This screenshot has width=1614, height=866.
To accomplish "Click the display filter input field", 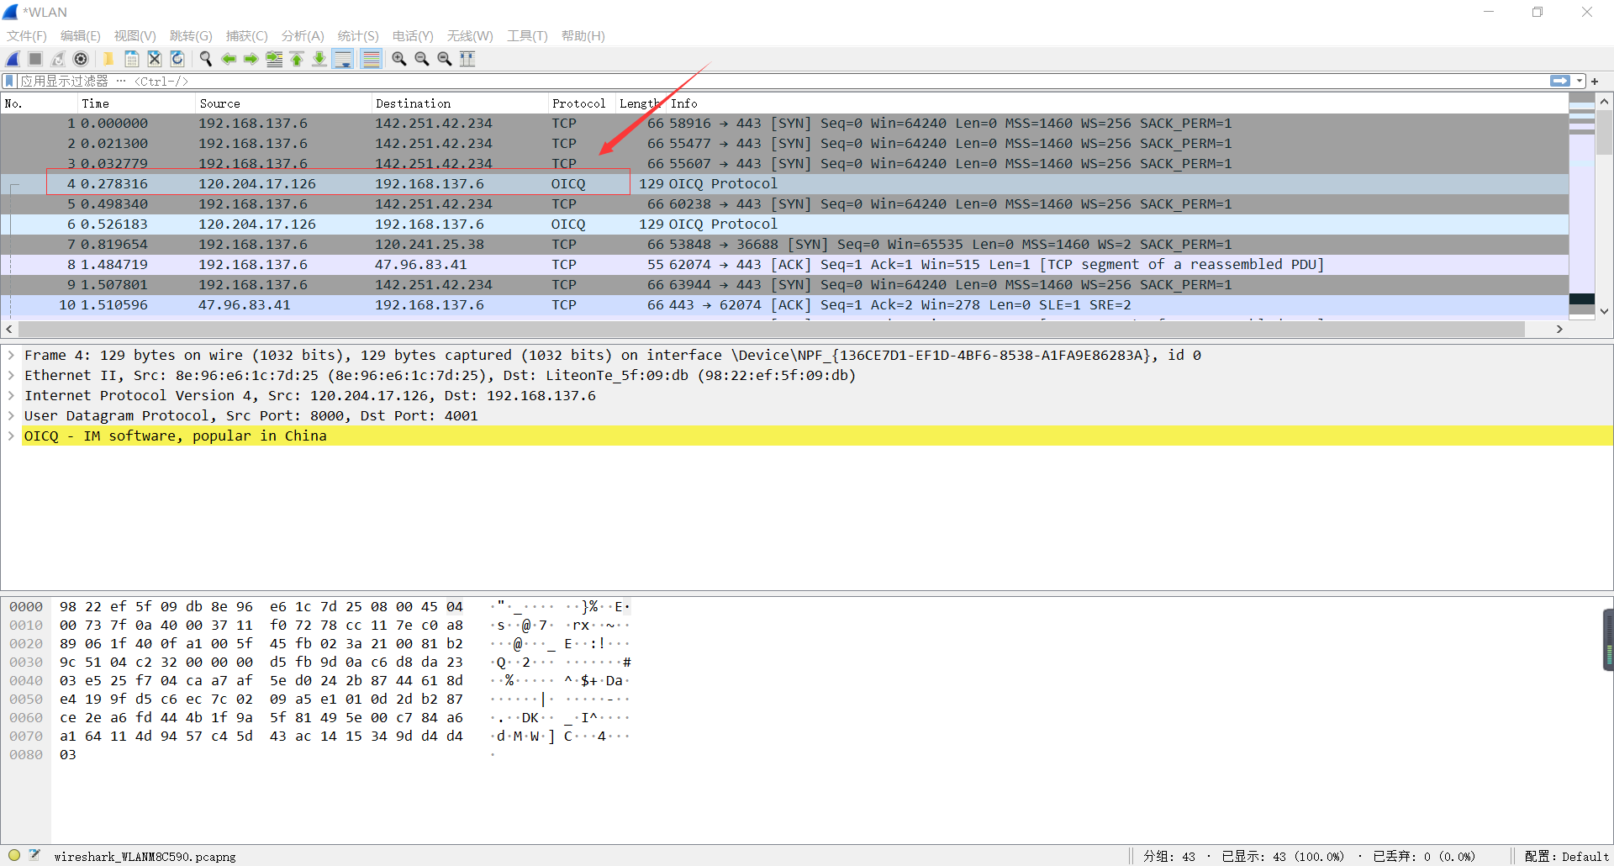I will point(782,82).
